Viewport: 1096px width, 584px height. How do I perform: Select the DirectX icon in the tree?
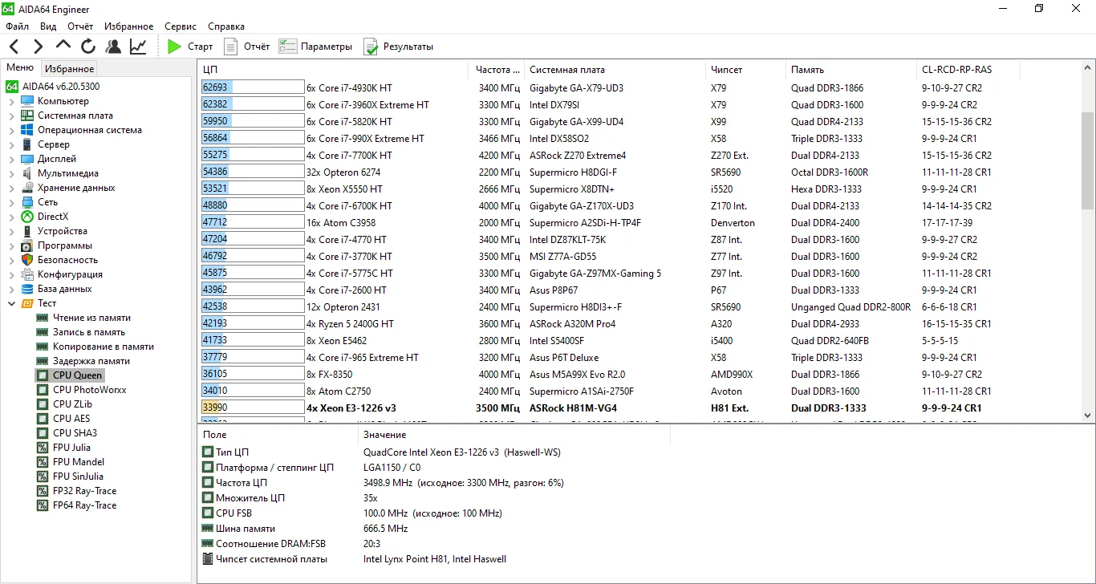point(27,217)
